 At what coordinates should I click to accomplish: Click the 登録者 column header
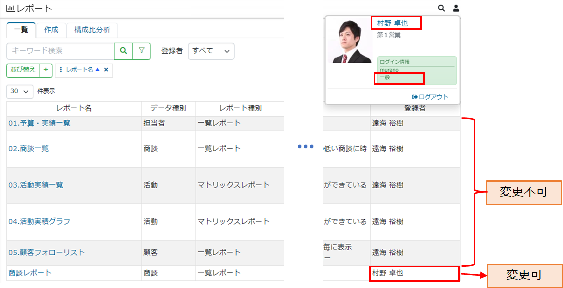pos(415,108)
